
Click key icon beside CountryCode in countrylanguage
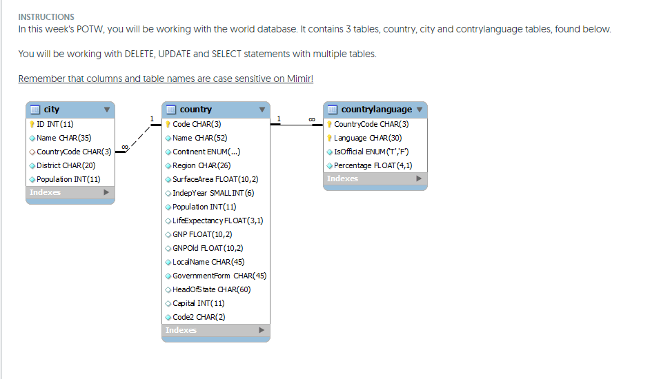point(330,124)
